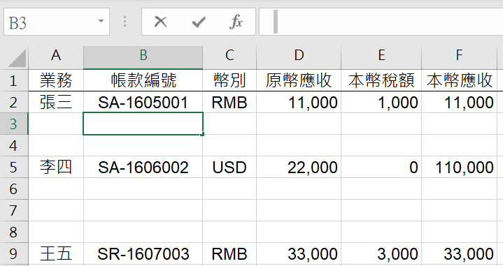Select row 8 header
Viewport: 503px width, 266px height.
coord(14,232)
